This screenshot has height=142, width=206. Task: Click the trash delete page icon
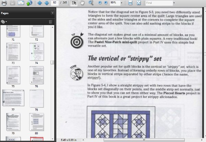click(x=50, y=22)
